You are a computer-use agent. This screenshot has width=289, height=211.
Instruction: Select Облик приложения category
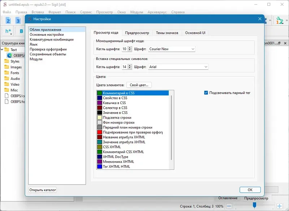[x=57, y=30]
